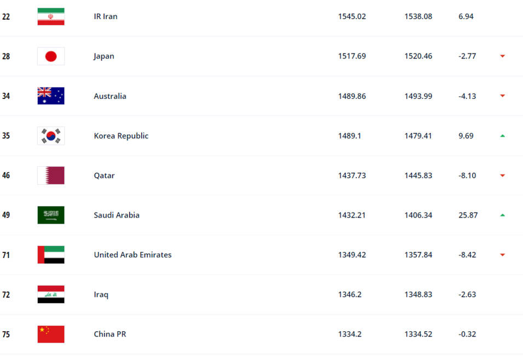Click Australia's total points 1489.86
Screen dimensions: 523x364
click(x=352, y=96)
